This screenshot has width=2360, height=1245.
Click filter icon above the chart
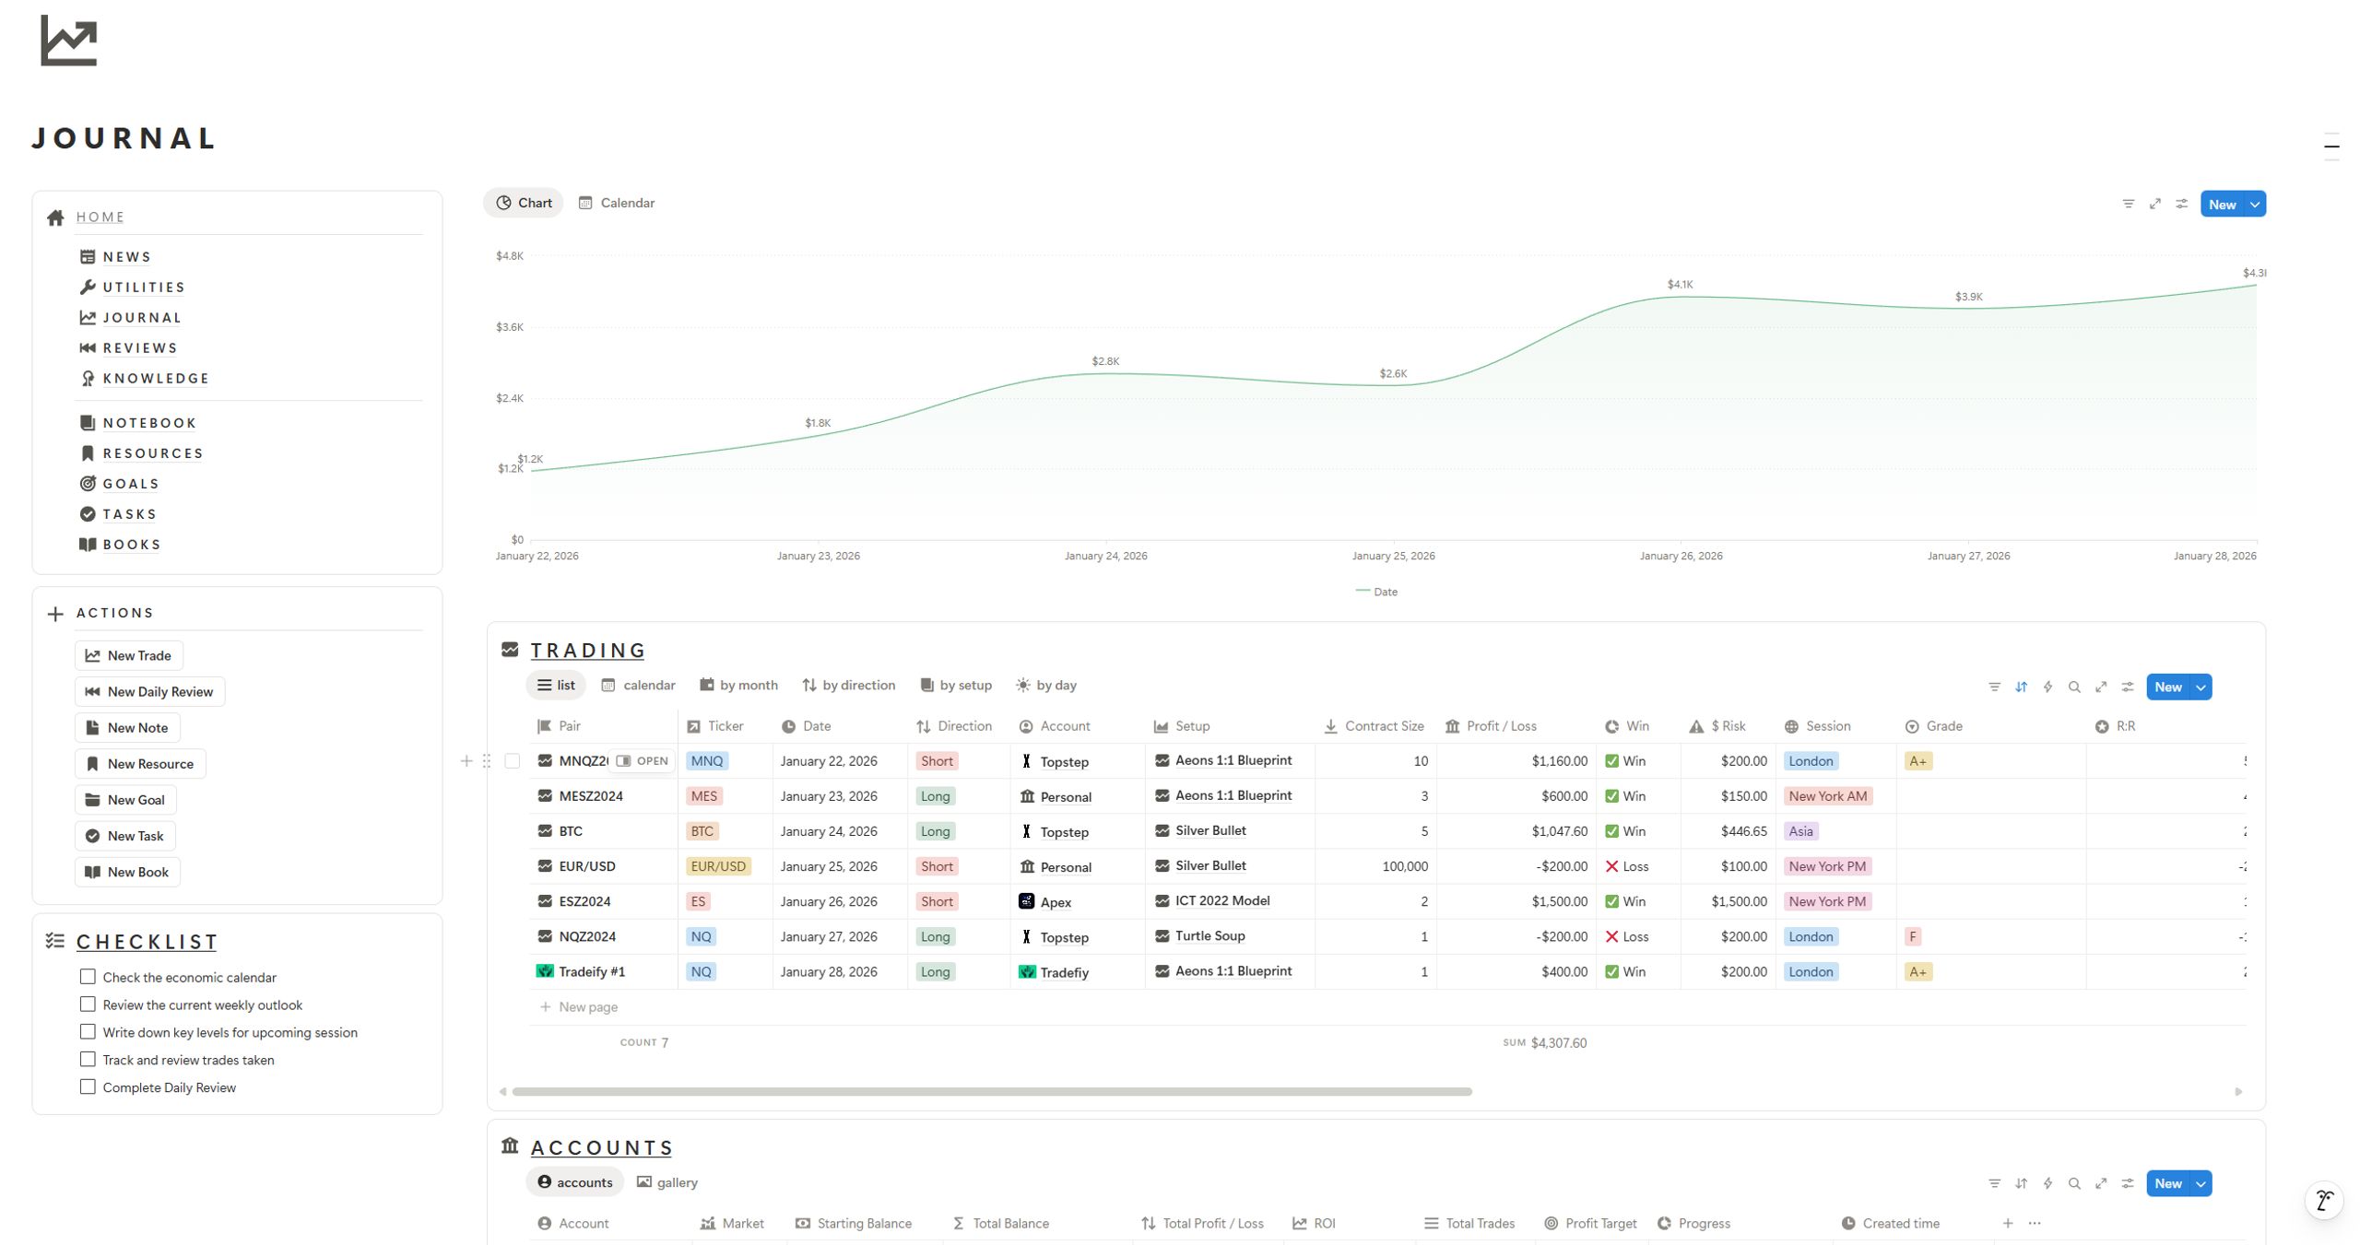(x=2129, y=204)
